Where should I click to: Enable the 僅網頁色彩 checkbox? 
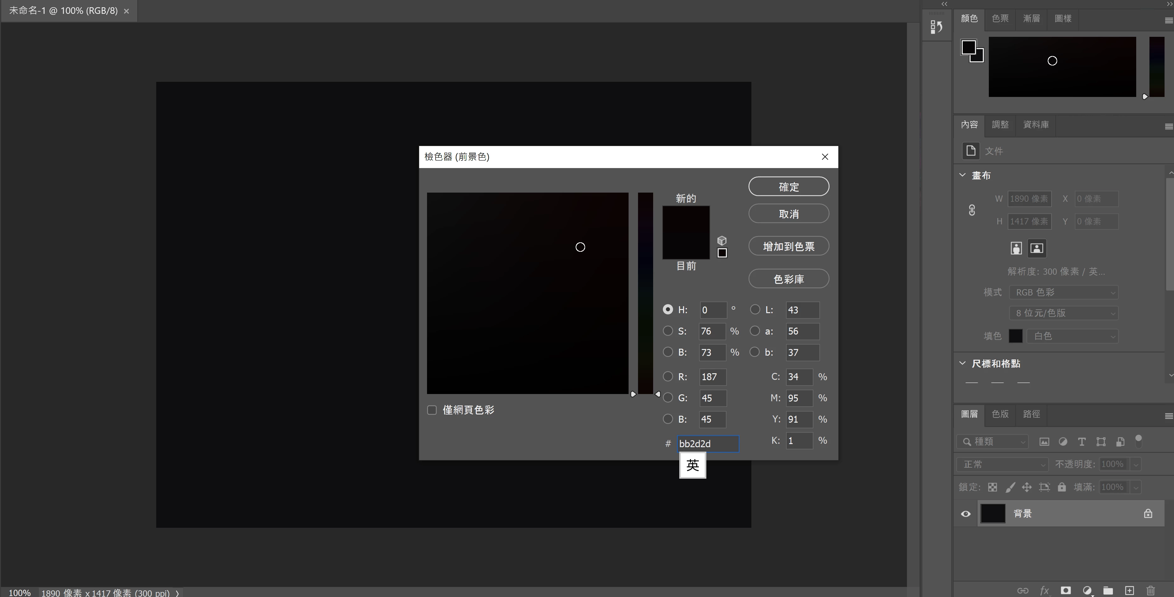tap(432, 410)
